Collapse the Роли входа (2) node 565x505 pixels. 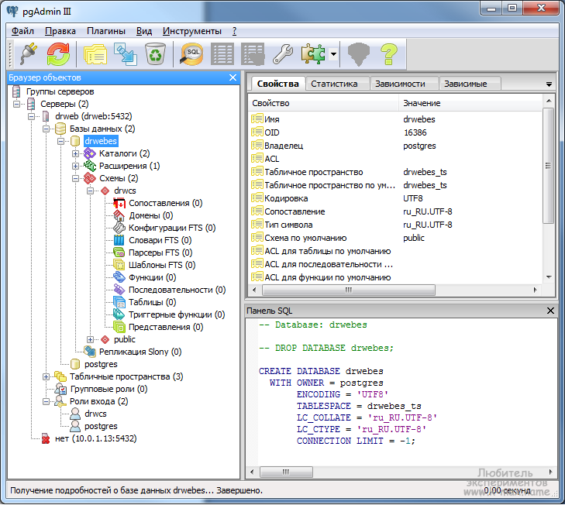point(47,402)
